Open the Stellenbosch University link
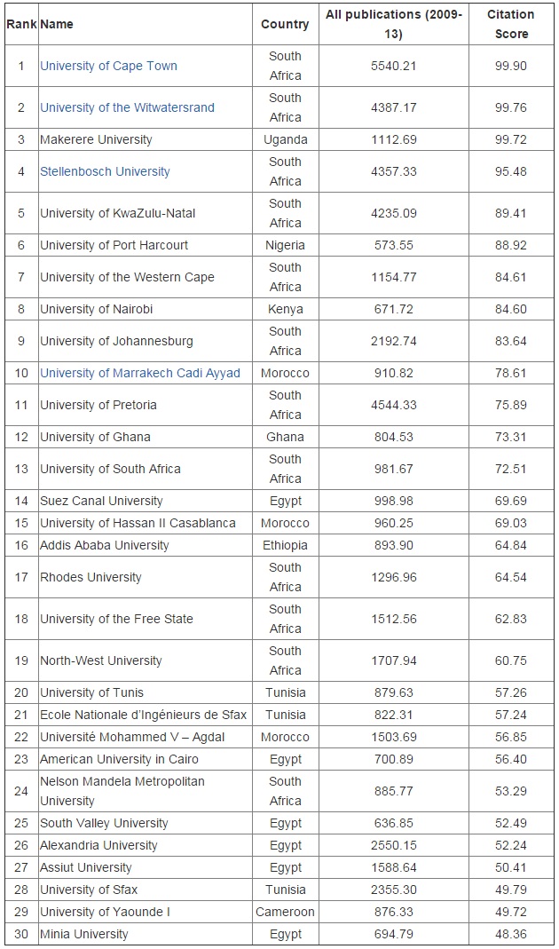 coord(105,171)
